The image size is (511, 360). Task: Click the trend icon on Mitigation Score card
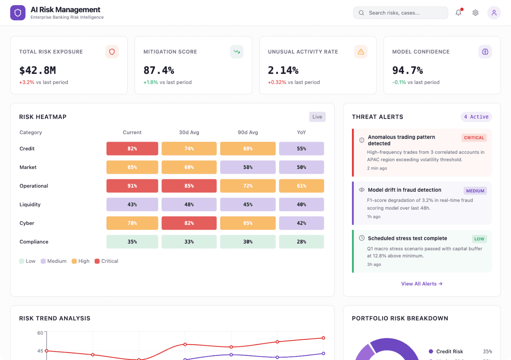pos(236,52)
